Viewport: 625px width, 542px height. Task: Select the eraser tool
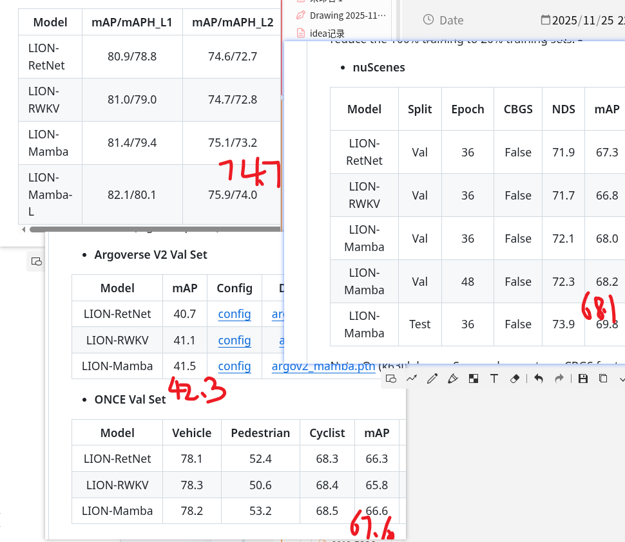point(515,378)
